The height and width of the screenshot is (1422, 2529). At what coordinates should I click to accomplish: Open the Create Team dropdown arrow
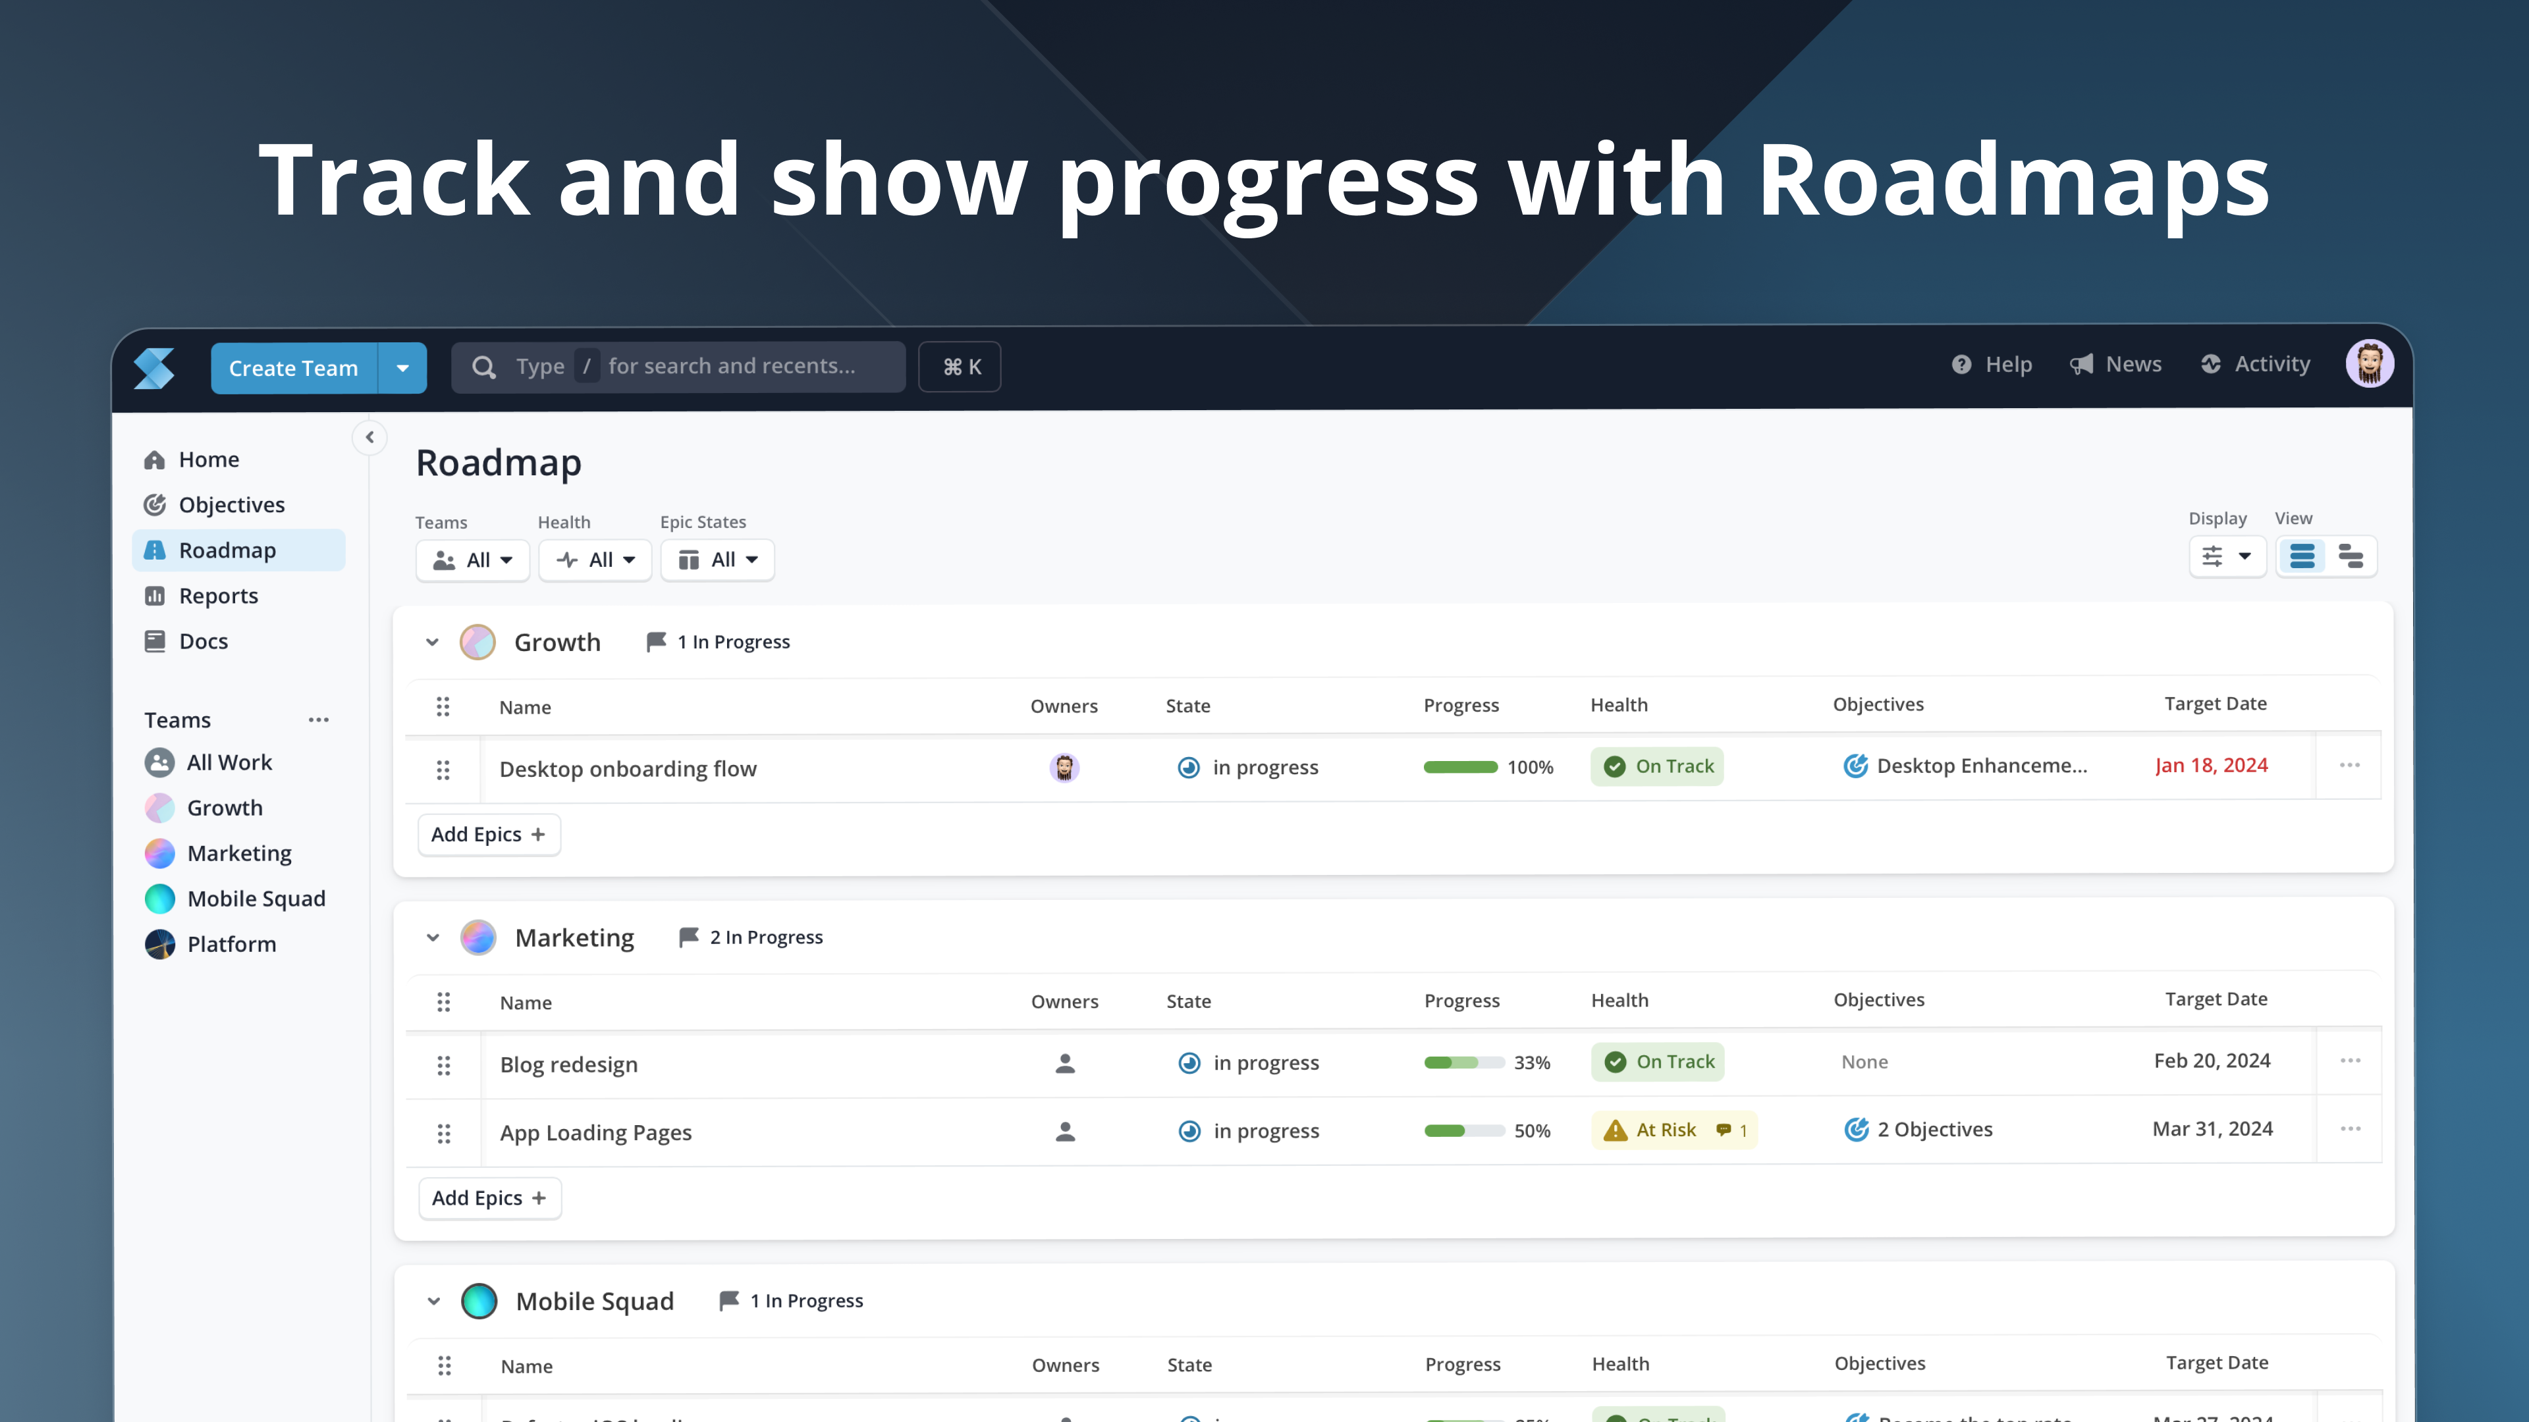(402, 368)
